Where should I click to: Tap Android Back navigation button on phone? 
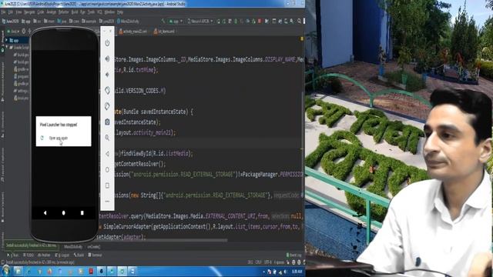coord(45,213)
